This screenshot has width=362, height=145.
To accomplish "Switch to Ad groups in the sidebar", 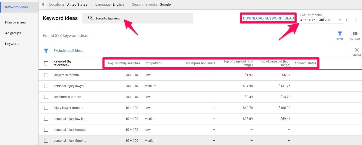I will 13,33.
